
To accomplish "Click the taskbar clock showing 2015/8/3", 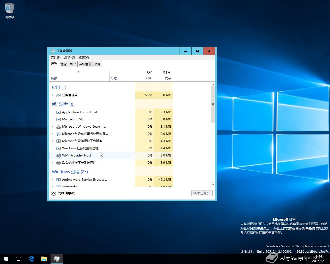I will click(319, 259).
